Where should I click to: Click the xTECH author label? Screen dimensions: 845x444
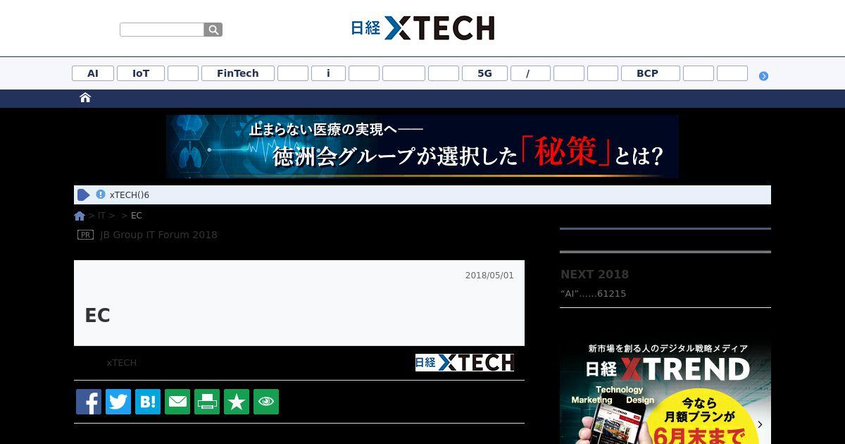tap(122, 363)
